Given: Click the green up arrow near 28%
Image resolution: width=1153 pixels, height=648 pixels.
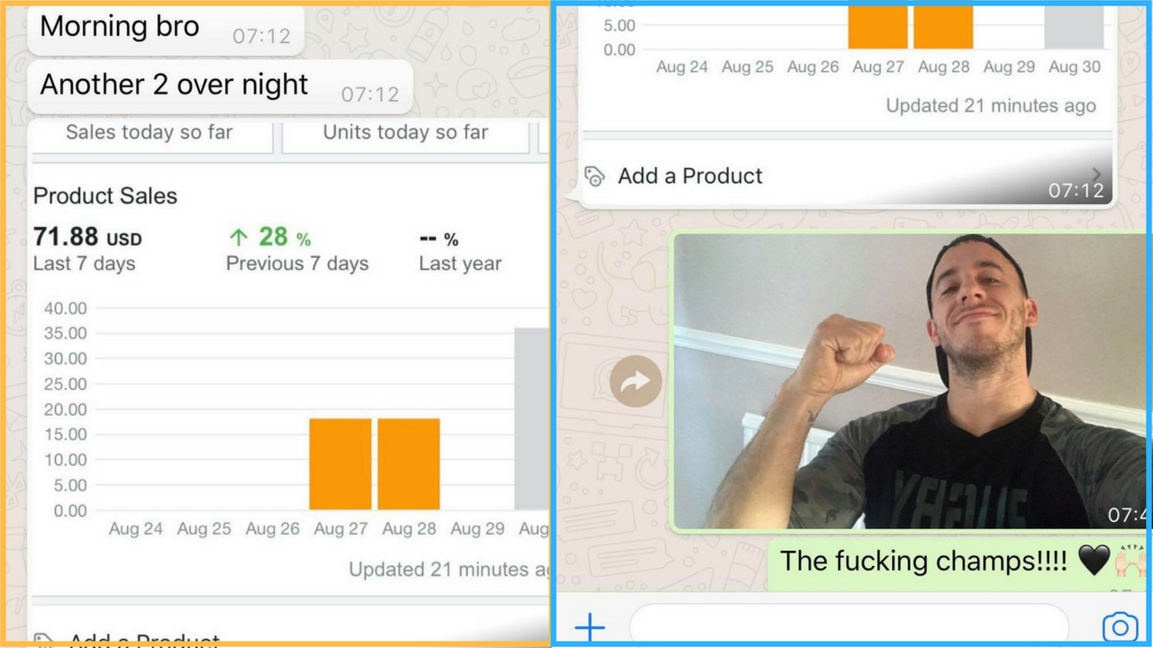Looking at the screenshot, I should 238,237.
